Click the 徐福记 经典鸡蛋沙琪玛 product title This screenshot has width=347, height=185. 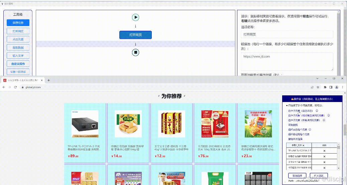click(x=258, y=148)
